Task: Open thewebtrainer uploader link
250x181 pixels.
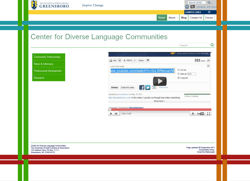Action: [x=124, y=94]
